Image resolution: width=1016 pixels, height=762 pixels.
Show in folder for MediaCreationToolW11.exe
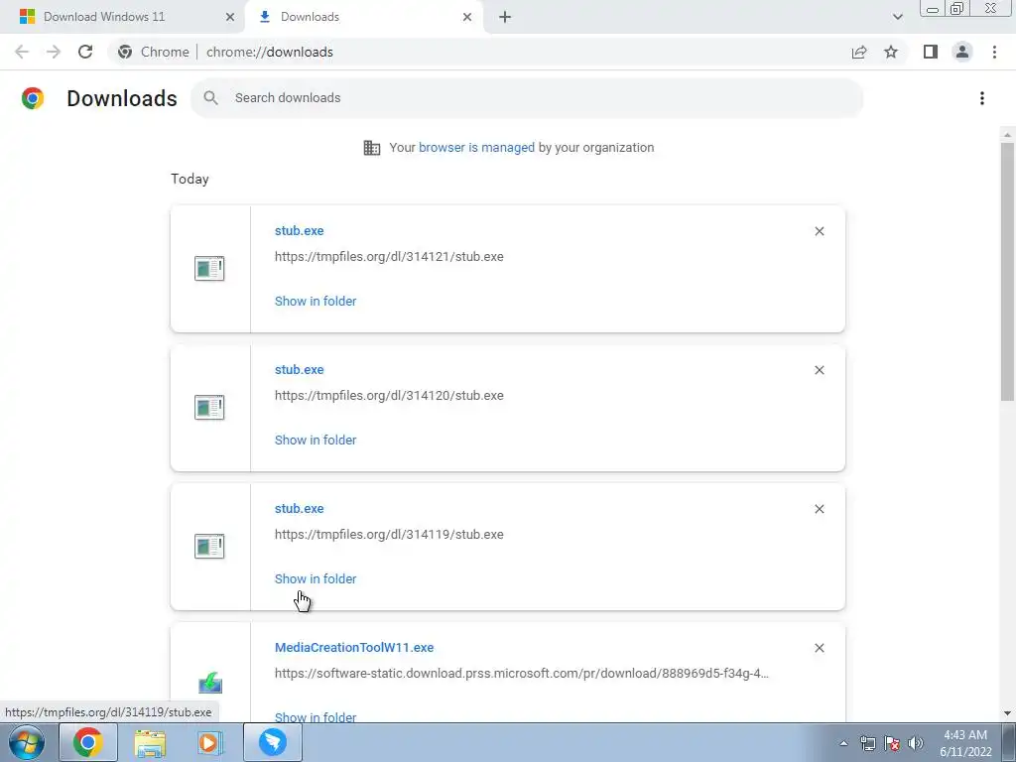click(316, 717)
